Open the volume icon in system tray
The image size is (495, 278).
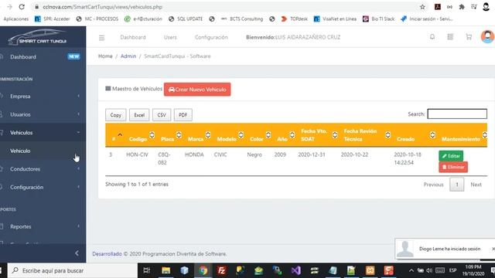429,270
